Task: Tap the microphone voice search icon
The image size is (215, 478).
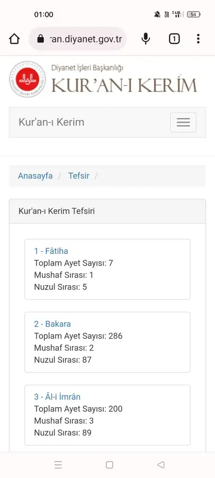Action: (146, 39)
